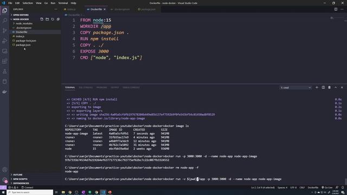Open the Extensions view

click(x=5, y=61)
